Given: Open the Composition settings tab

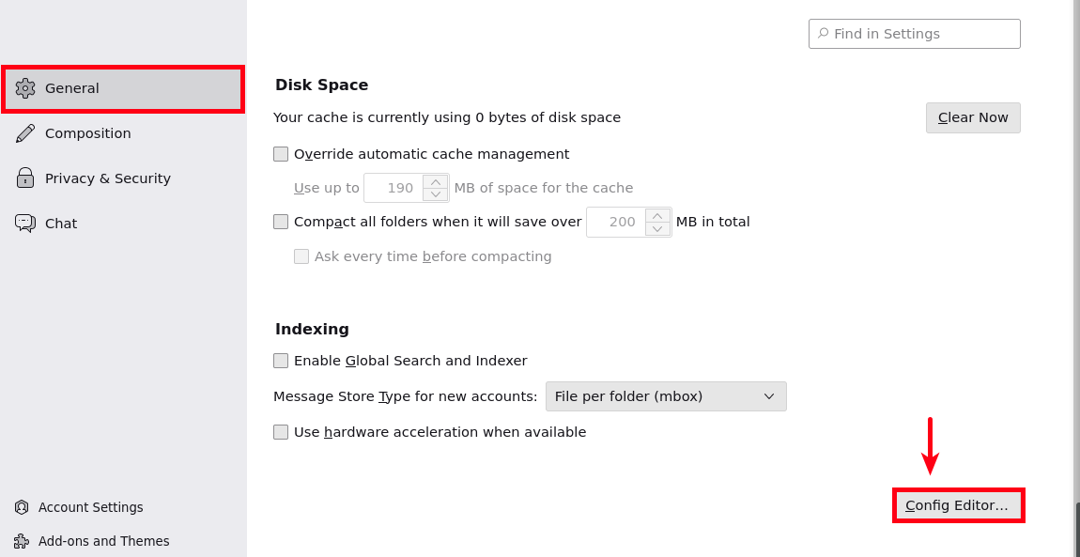Looking at the screenshot, I should (87, 133).
